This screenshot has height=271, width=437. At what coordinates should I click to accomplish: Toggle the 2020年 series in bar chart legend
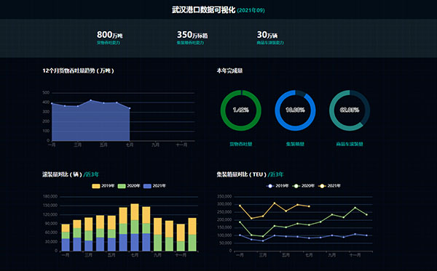(129, 186)
